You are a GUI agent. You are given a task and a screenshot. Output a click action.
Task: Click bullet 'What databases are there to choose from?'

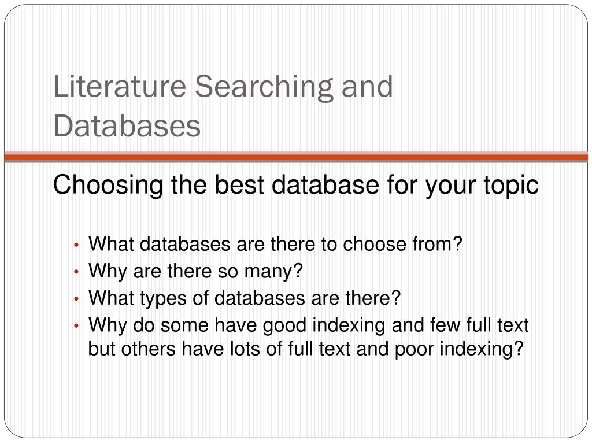[275, 244]
